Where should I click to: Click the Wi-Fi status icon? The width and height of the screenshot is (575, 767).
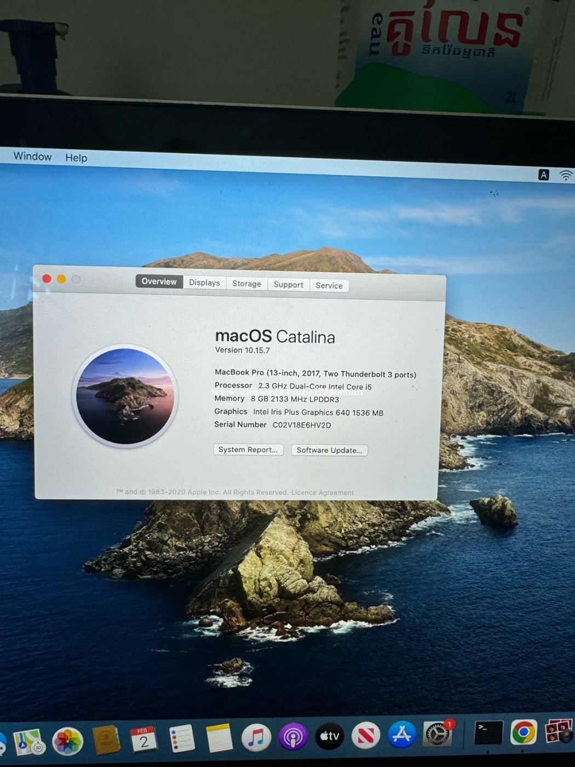(566, 175)
